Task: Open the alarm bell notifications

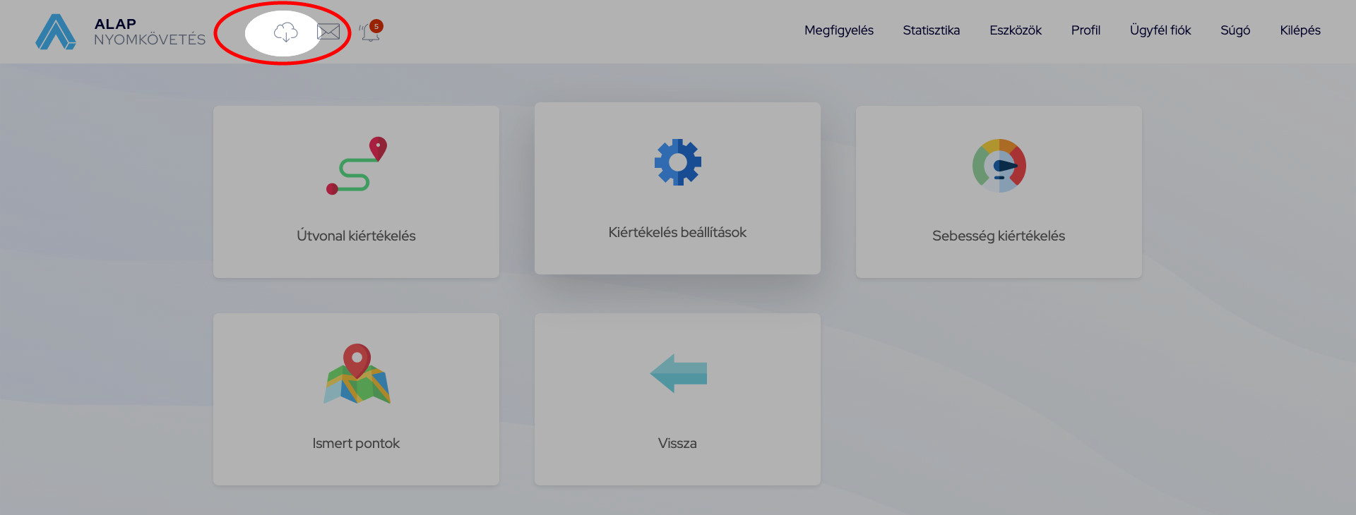Action: 371,32
